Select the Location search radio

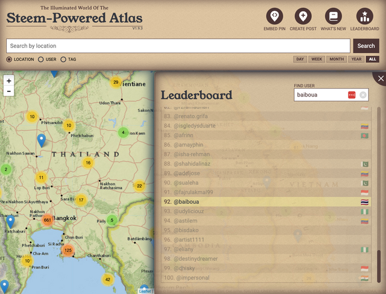point(9,59)
